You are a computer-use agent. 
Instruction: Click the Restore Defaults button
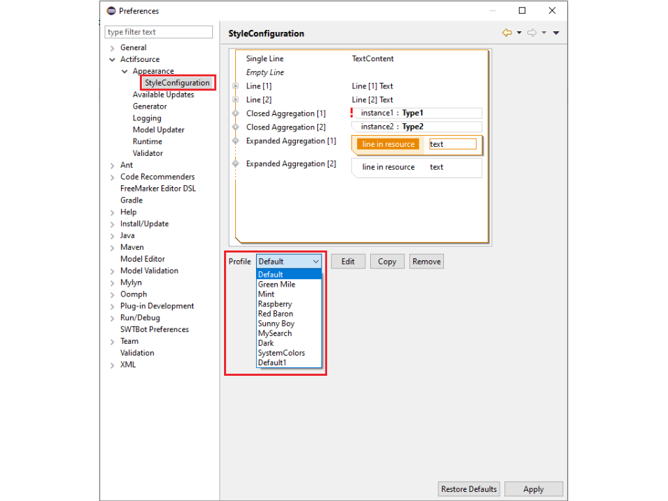pyautogui.click(x=469, y=489)
